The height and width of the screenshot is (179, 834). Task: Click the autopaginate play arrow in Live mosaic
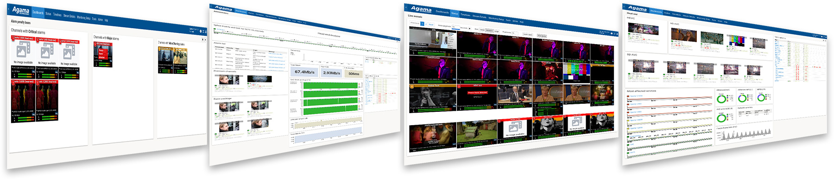470,28
